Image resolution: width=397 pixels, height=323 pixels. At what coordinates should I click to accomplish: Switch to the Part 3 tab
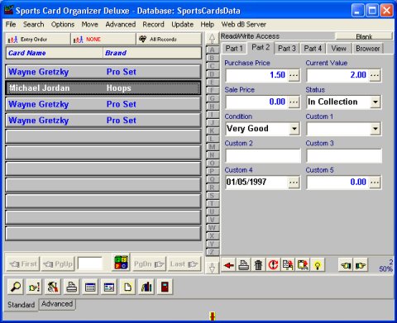(x=287, y=49)
